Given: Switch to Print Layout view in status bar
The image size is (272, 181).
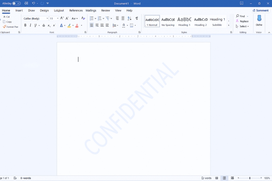Looking at the screenshot, I should click(224, 178).
